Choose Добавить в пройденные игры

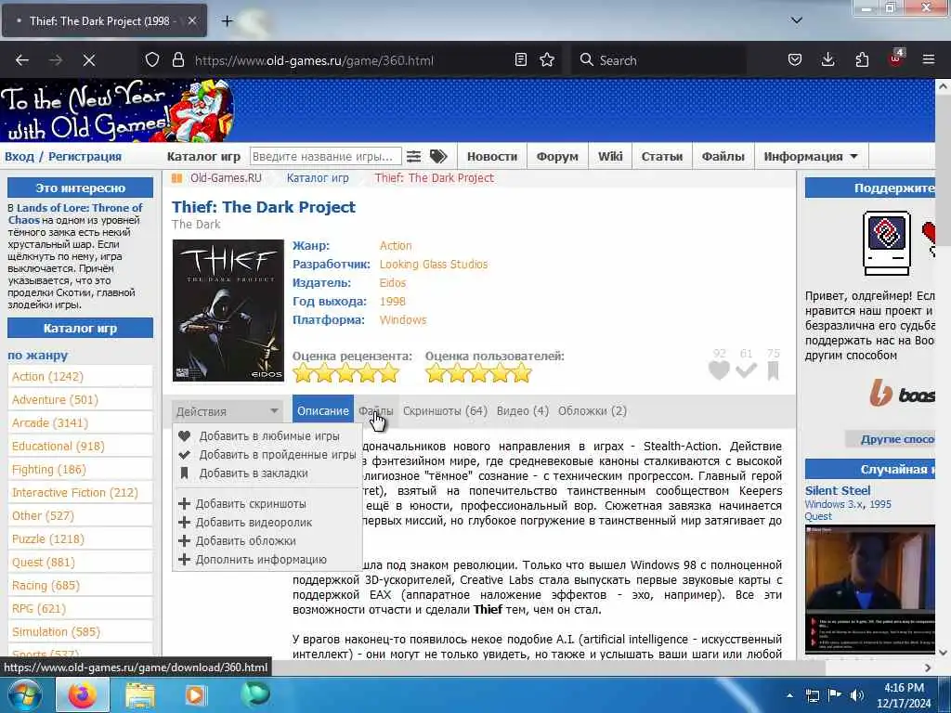click(x=278, y=455)
